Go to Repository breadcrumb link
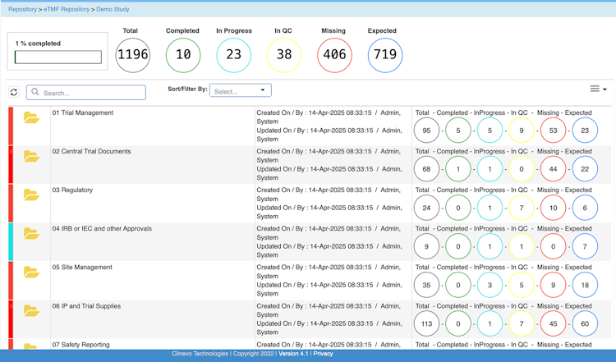Screen dimensions: 616x362 (22, 9)
